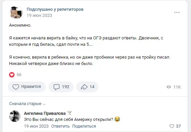The image size is (191, 132).
Task: Open comments via the 192 speech bubble
Action: pos(61,87)
